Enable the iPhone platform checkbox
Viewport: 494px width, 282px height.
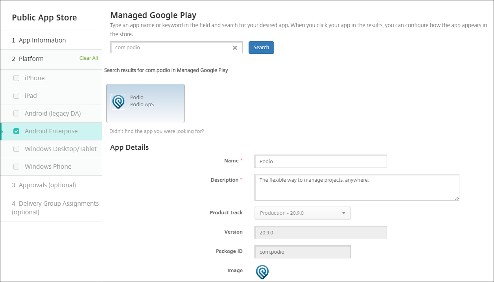pos(17,78)
